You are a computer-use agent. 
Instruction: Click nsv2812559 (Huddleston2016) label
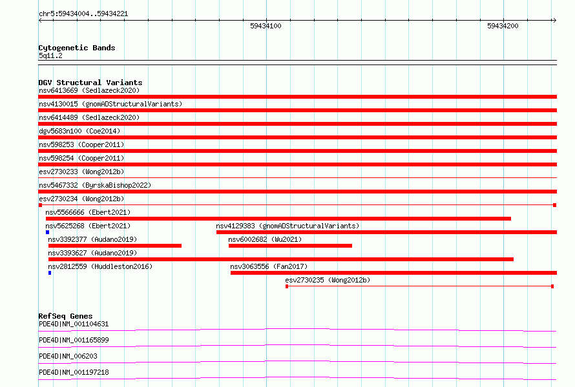[x=100, y=266]
